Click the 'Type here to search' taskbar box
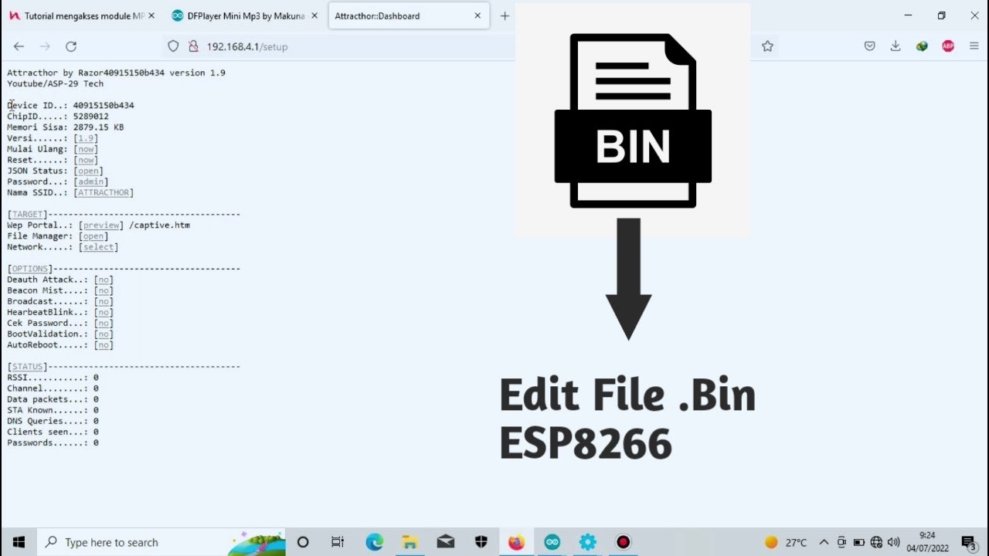 click(161, 542)
